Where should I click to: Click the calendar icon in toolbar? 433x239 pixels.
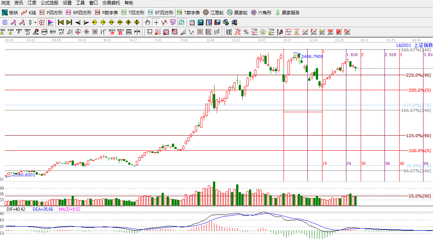click(192, 22)
